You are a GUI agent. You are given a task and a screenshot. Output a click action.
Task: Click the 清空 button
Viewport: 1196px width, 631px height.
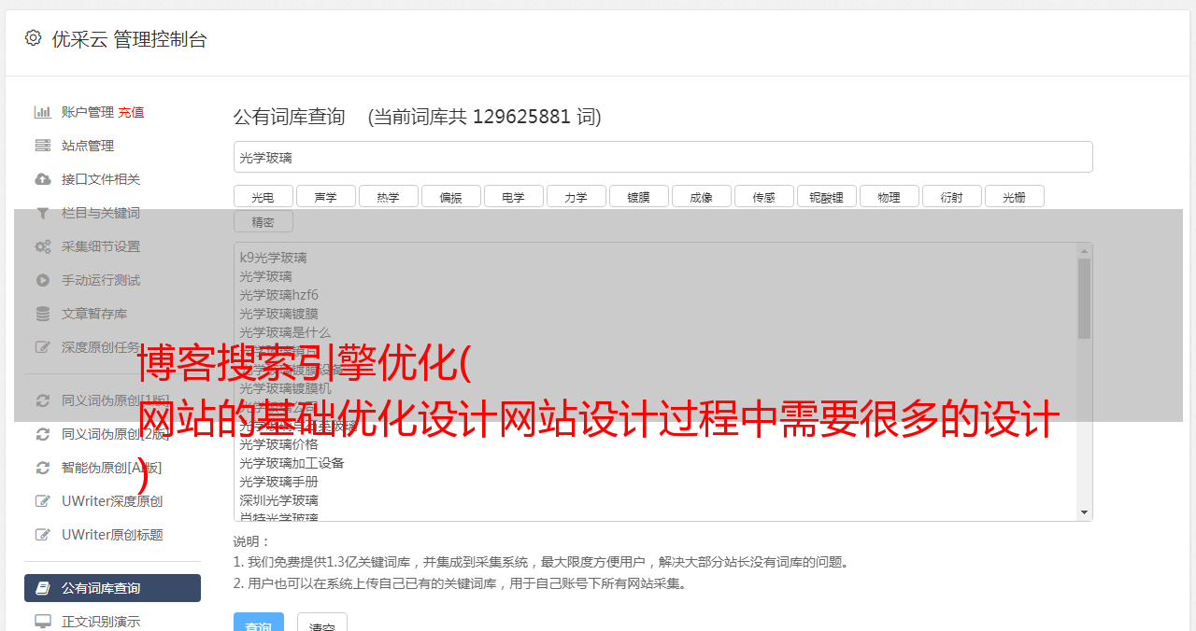click(322, 623)
